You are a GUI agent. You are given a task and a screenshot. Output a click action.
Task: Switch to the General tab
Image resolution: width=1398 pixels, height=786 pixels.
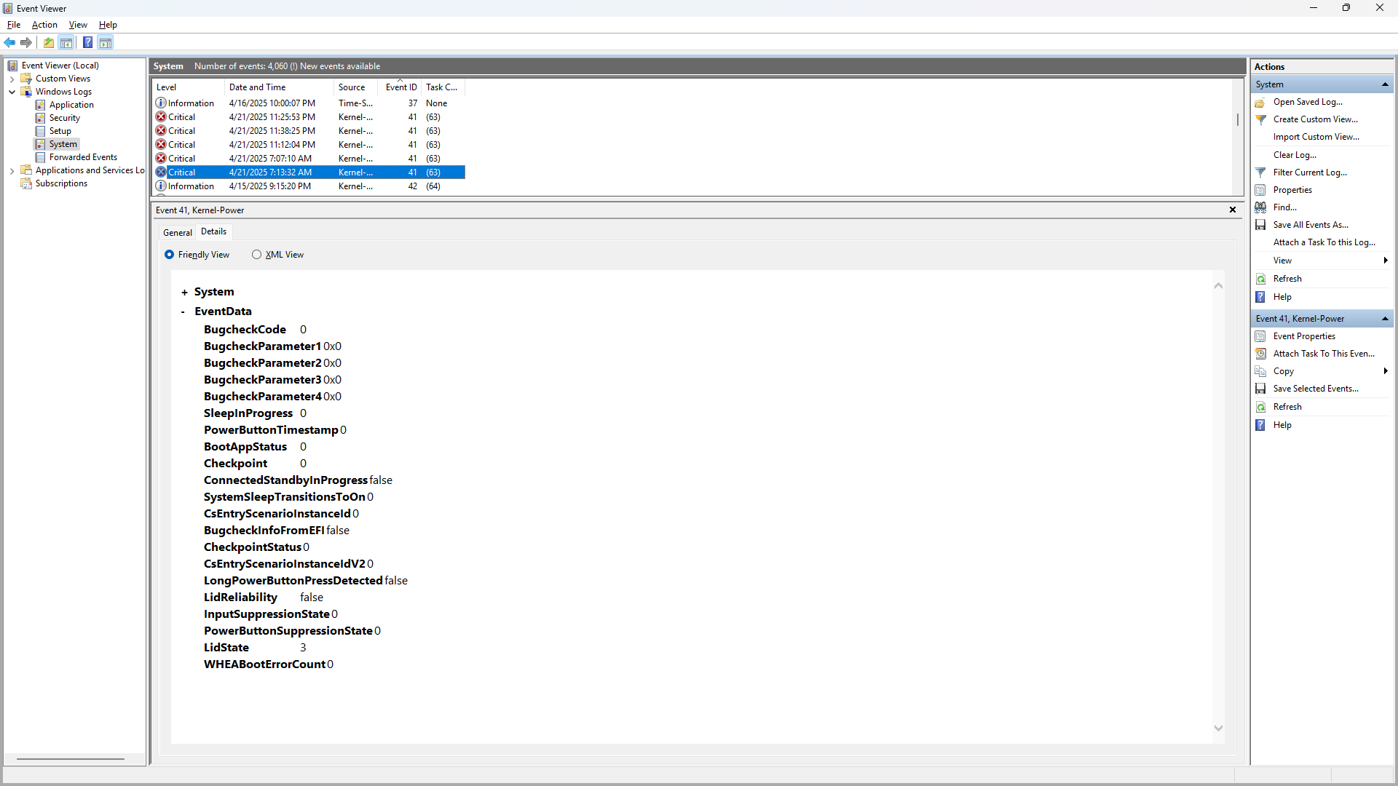[178, 233]
